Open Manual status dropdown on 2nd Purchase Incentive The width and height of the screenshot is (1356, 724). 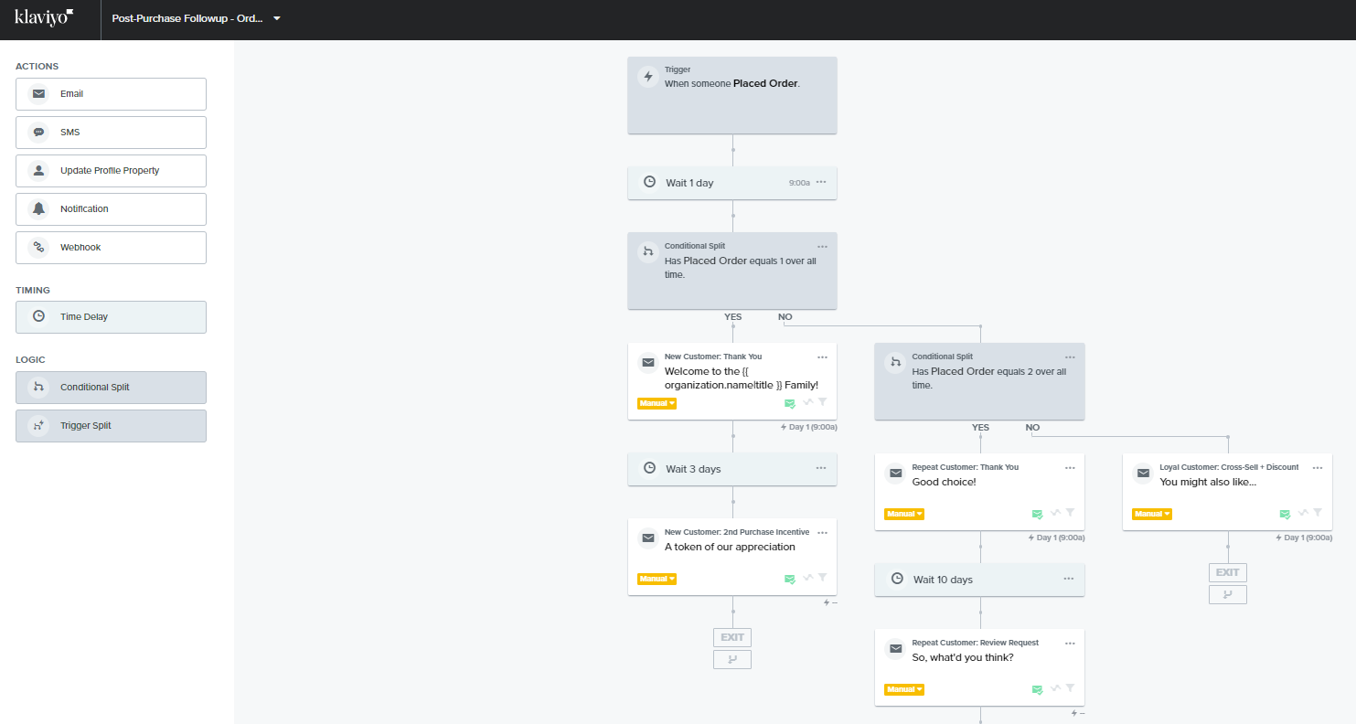(x=657, y=579)
